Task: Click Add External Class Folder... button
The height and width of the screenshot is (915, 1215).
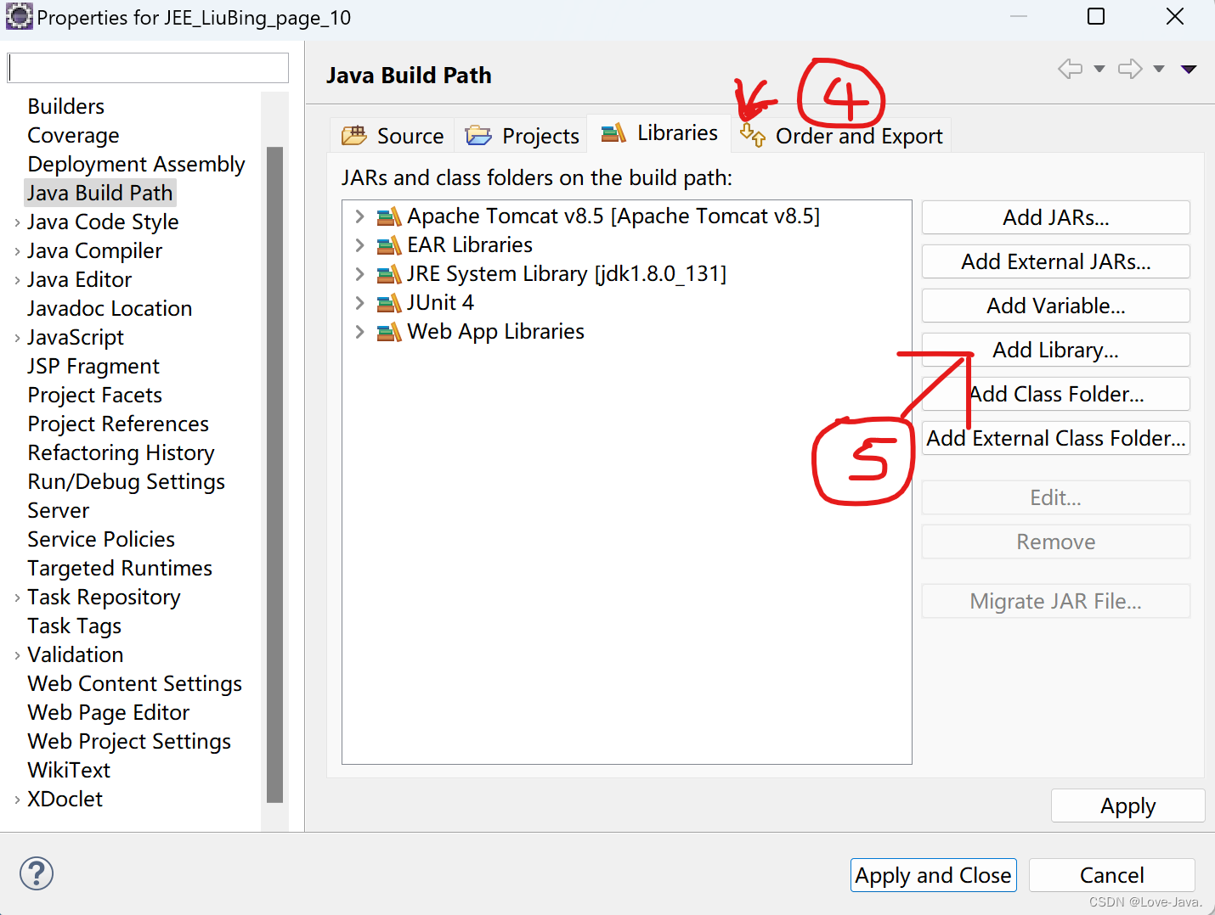Action: (x=1055, y=438)
